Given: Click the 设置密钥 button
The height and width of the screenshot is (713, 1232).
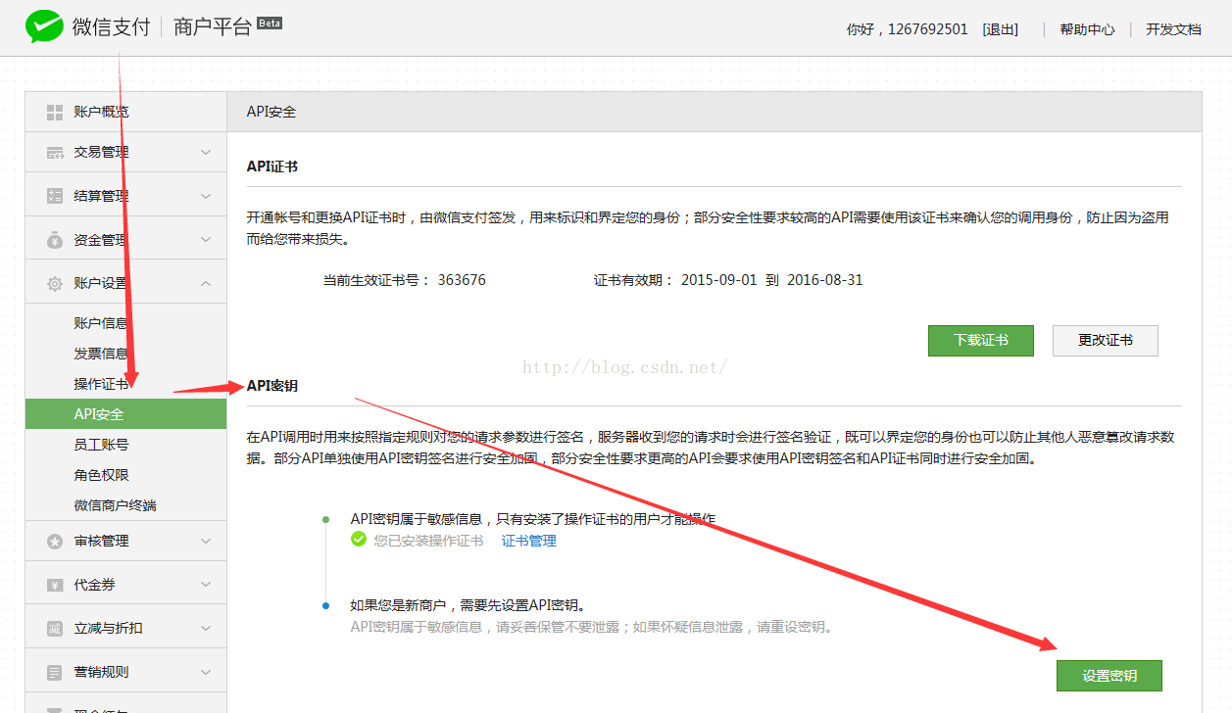Looking at the screenshot, I should pyautogui.click(x=1109, y=676).
